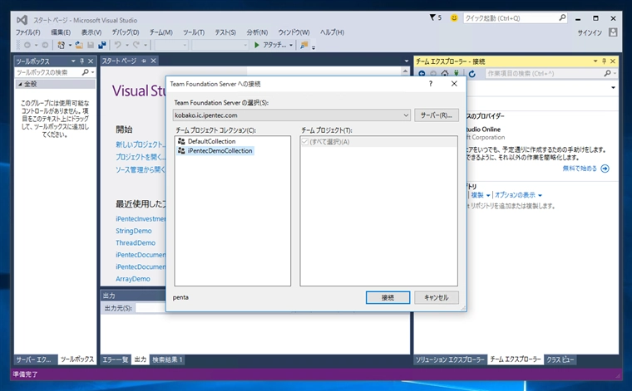Open the 複製 dropdown in Team Explorer

(x=481, y=195)
